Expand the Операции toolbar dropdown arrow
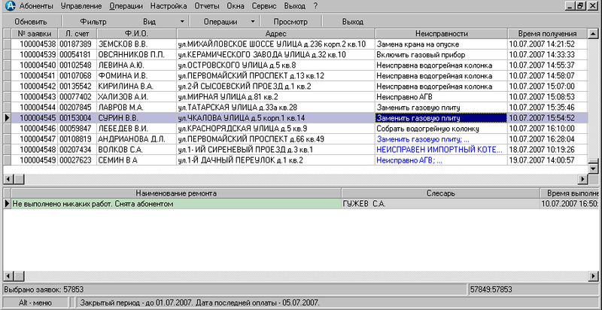602x310 pixels. point(252,22)
